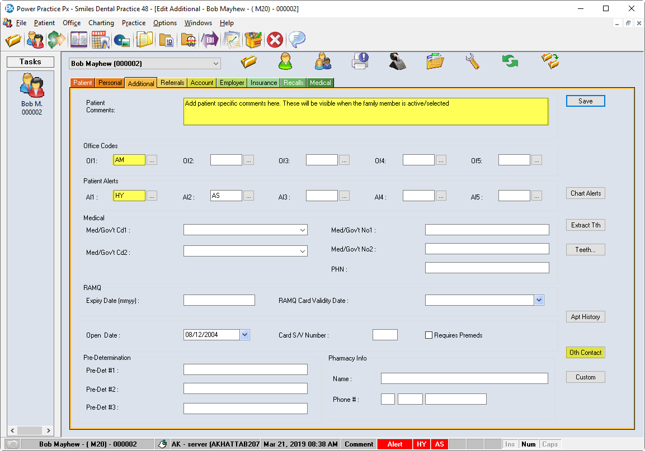Click the speech bubble messages icon

pos(296,40)
